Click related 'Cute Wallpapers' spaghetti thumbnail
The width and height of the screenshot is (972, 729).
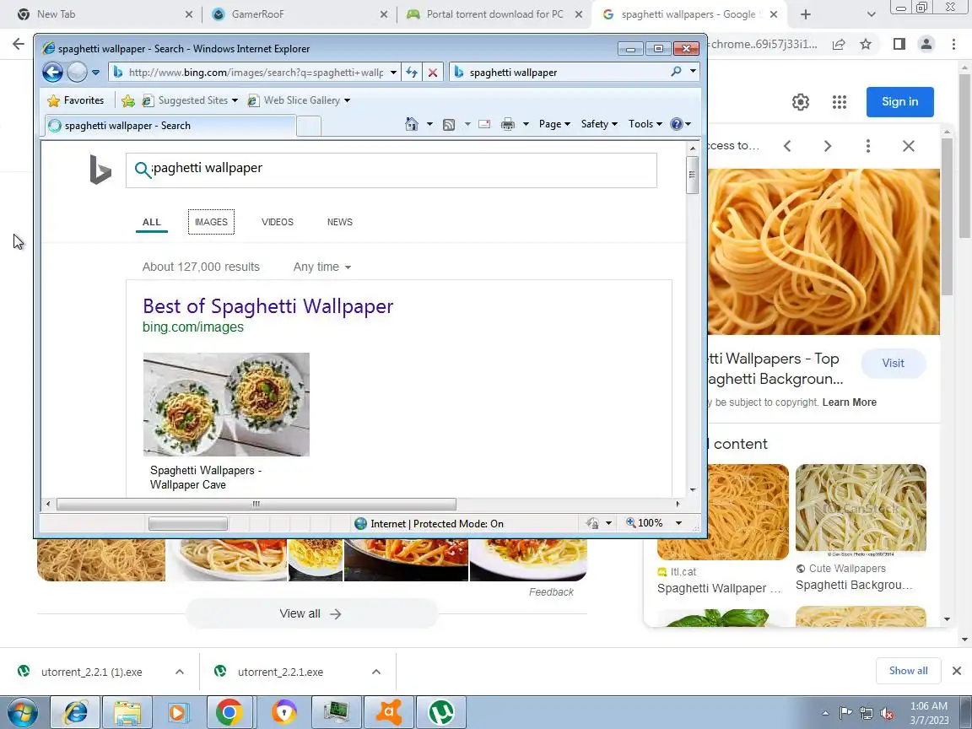pos(861,510)
